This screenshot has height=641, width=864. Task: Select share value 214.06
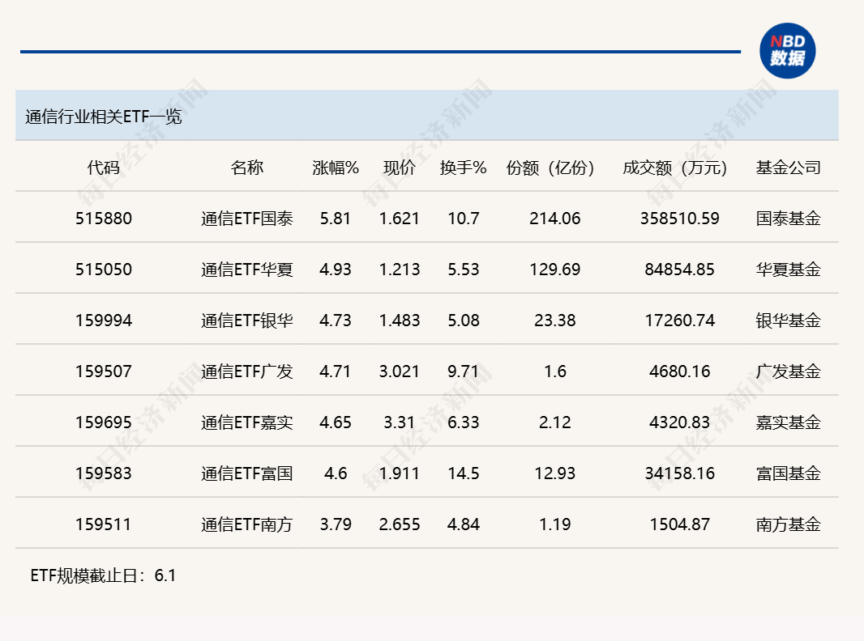tap(555, 219)
